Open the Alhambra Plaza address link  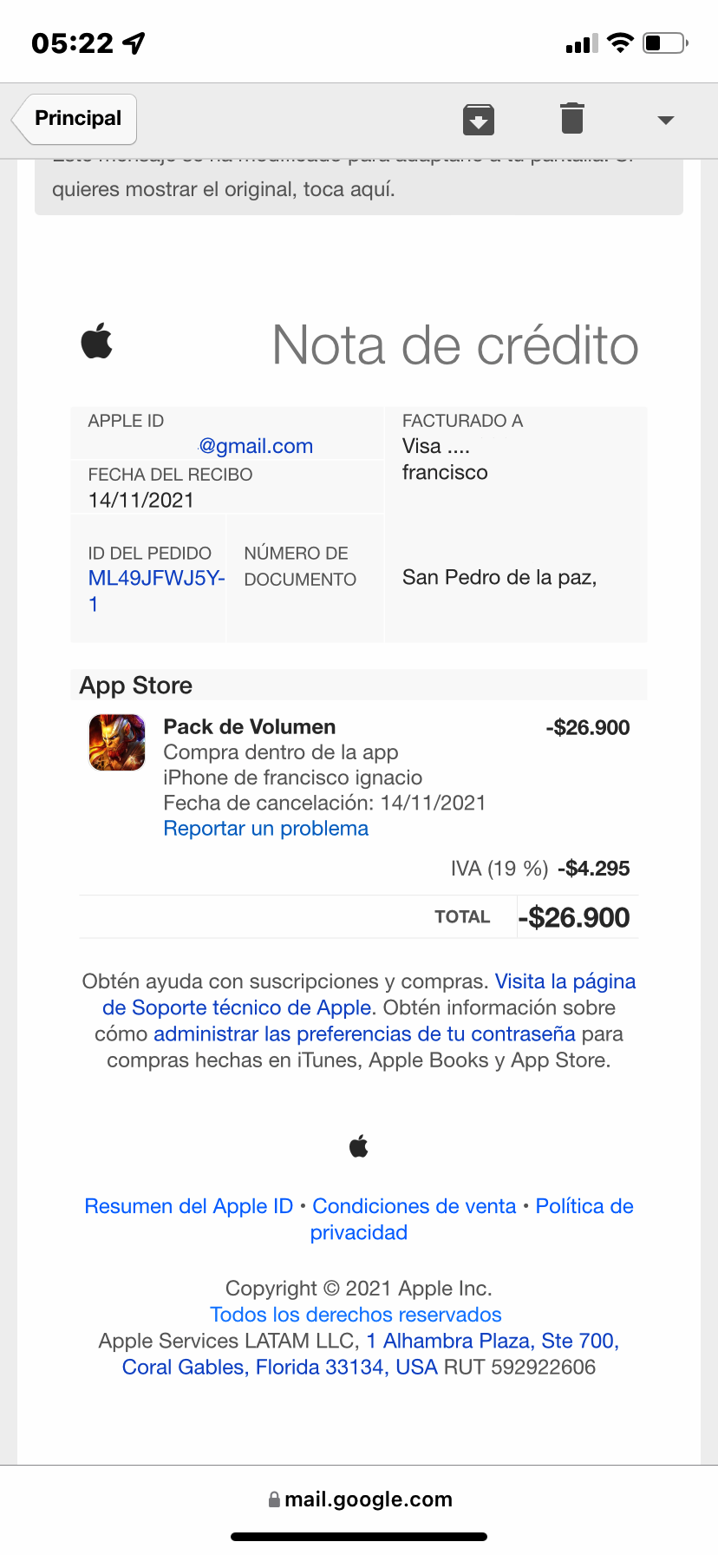click(492, 1341)
